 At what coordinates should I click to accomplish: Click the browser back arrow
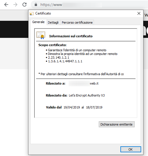click(x=6, y=5)
